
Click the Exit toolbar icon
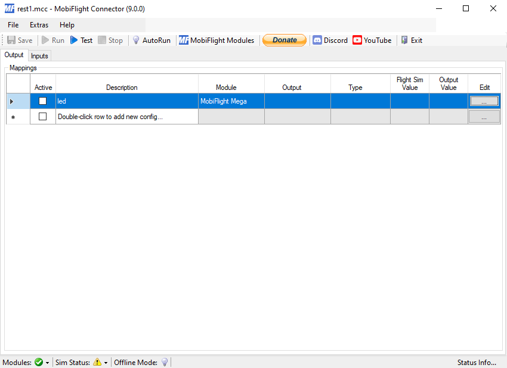coord(404,40)
